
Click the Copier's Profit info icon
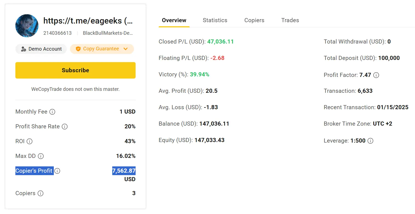(57, 171)
